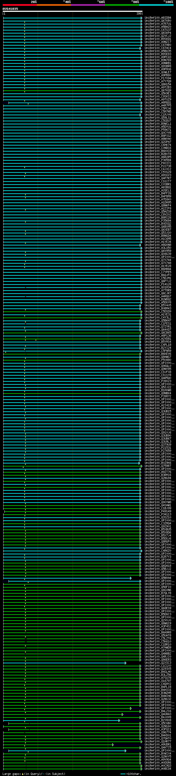Viewport: 176px width, 776px height.
Task: Select the purple ~60% legend segment
Action: 88,5
